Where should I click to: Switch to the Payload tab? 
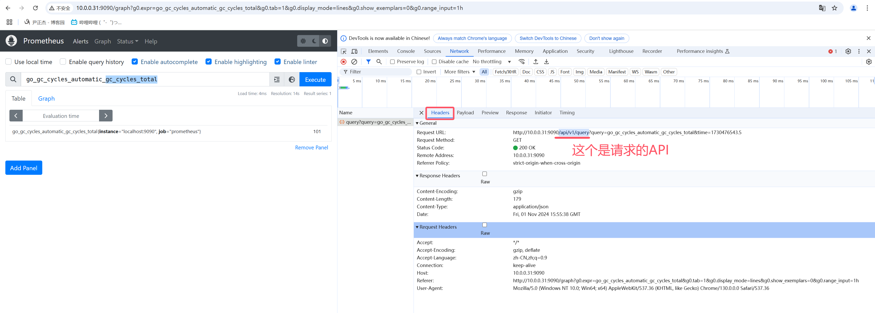click(465, 113)
